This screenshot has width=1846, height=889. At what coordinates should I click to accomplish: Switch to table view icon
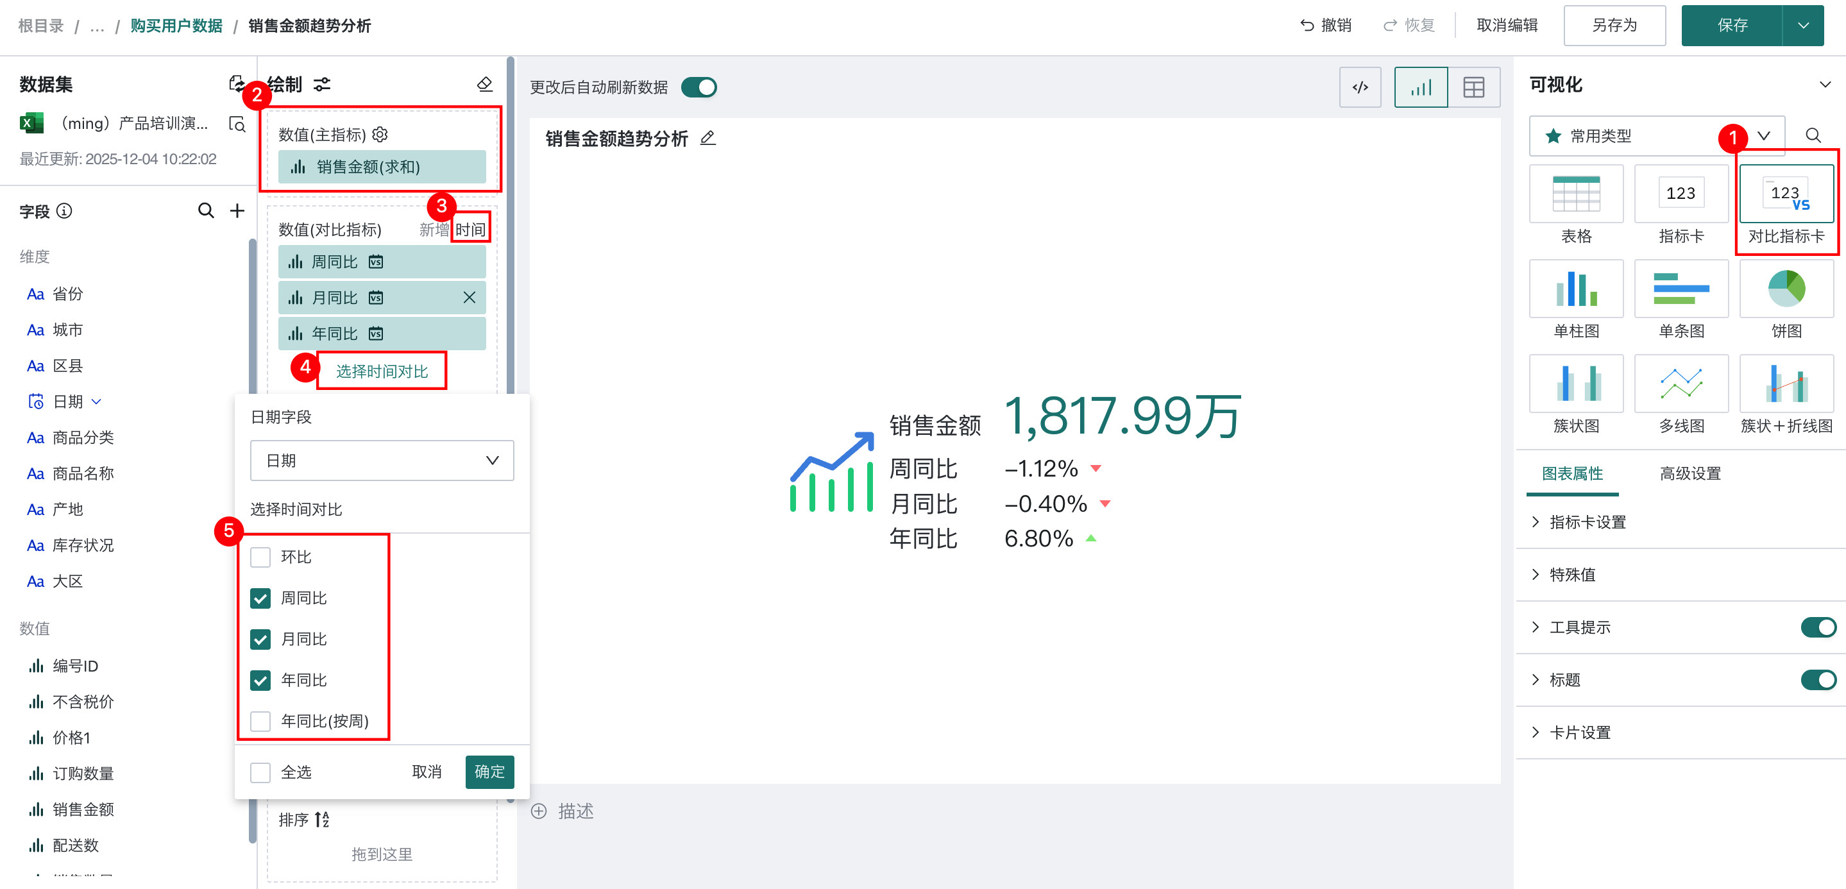[1473, 87]
